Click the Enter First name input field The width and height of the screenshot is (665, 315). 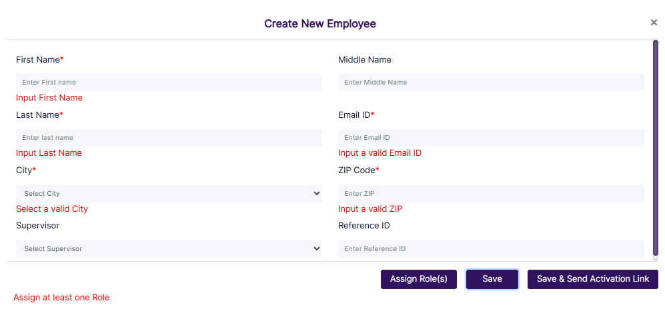click(x=169, y=83)
